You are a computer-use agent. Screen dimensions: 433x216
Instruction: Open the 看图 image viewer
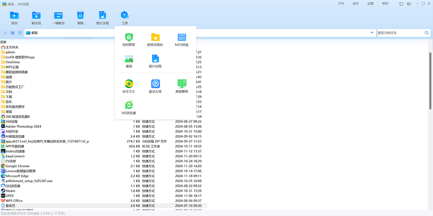(x=129, y=61)
